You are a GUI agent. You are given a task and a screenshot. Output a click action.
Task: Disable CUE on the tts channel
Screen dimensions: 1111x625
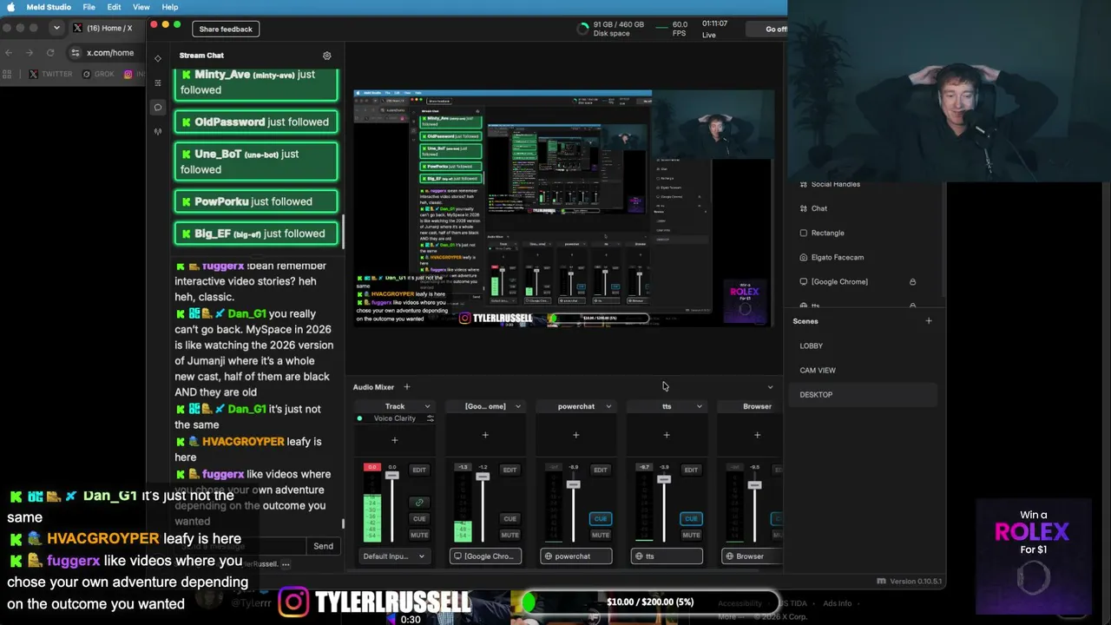pos(691,519)
